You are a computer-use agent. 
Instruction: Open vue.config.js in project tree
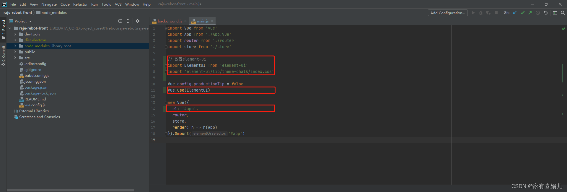(35, 105)
